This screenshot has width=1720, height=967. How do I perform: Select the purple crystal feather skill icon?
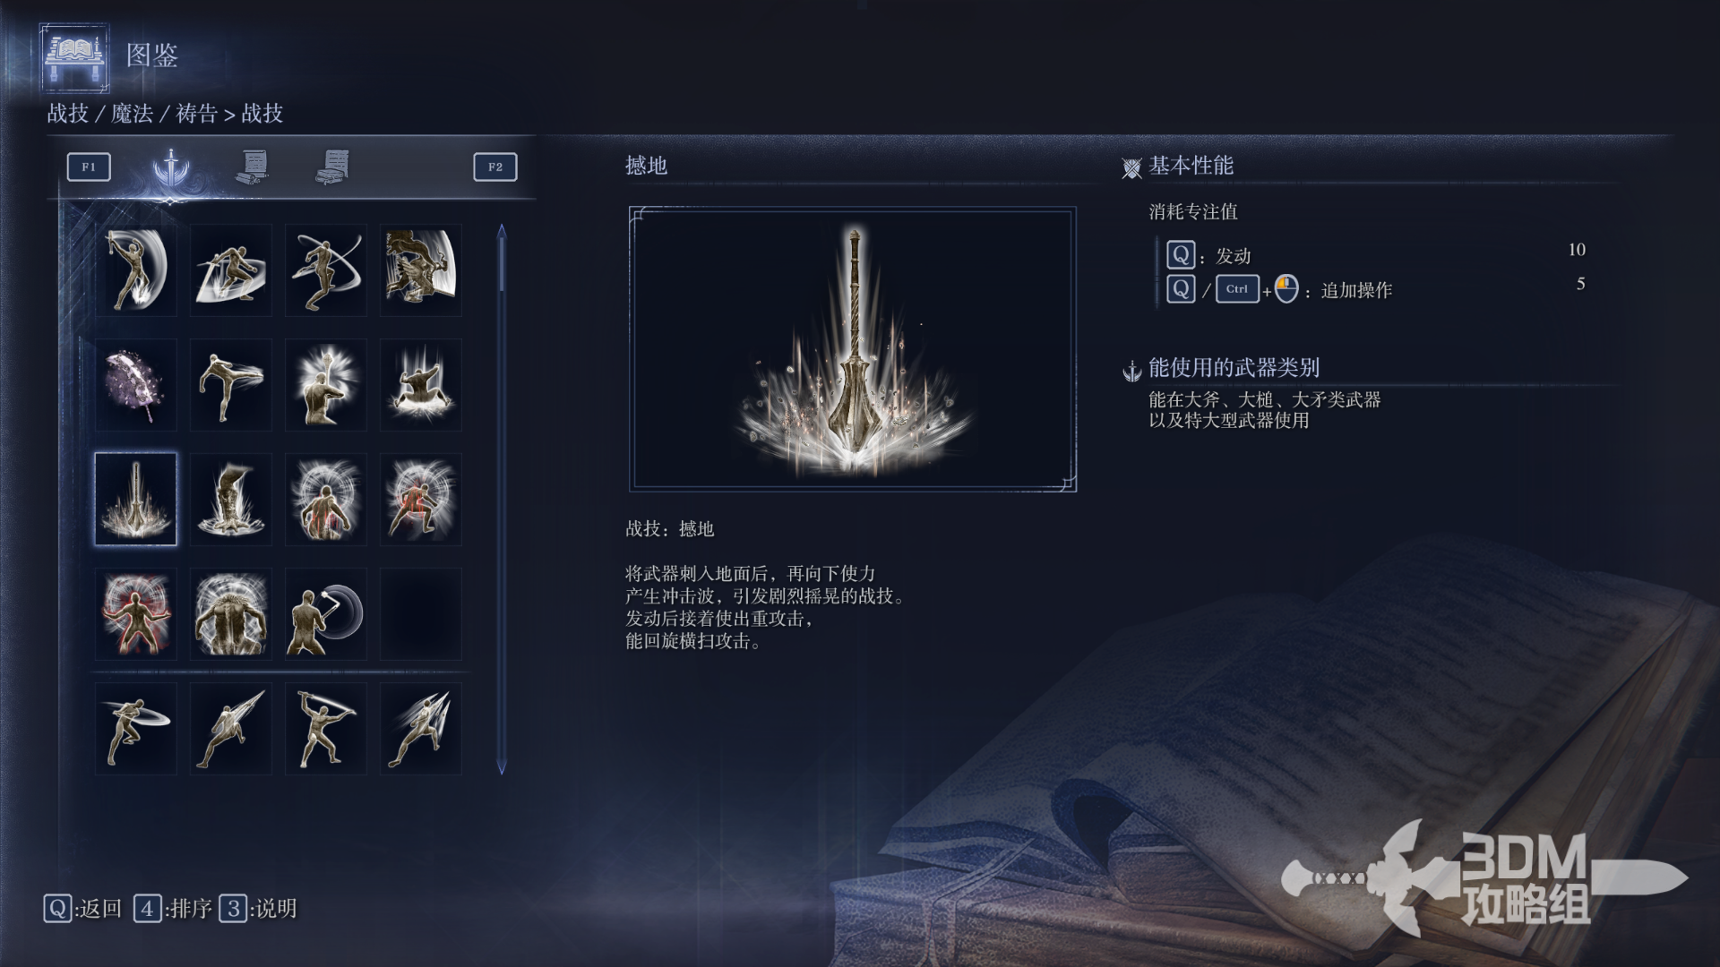coord(135,384)
